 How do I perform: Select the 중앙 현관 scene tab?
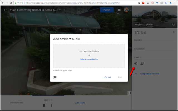click(x=48, y=100)
